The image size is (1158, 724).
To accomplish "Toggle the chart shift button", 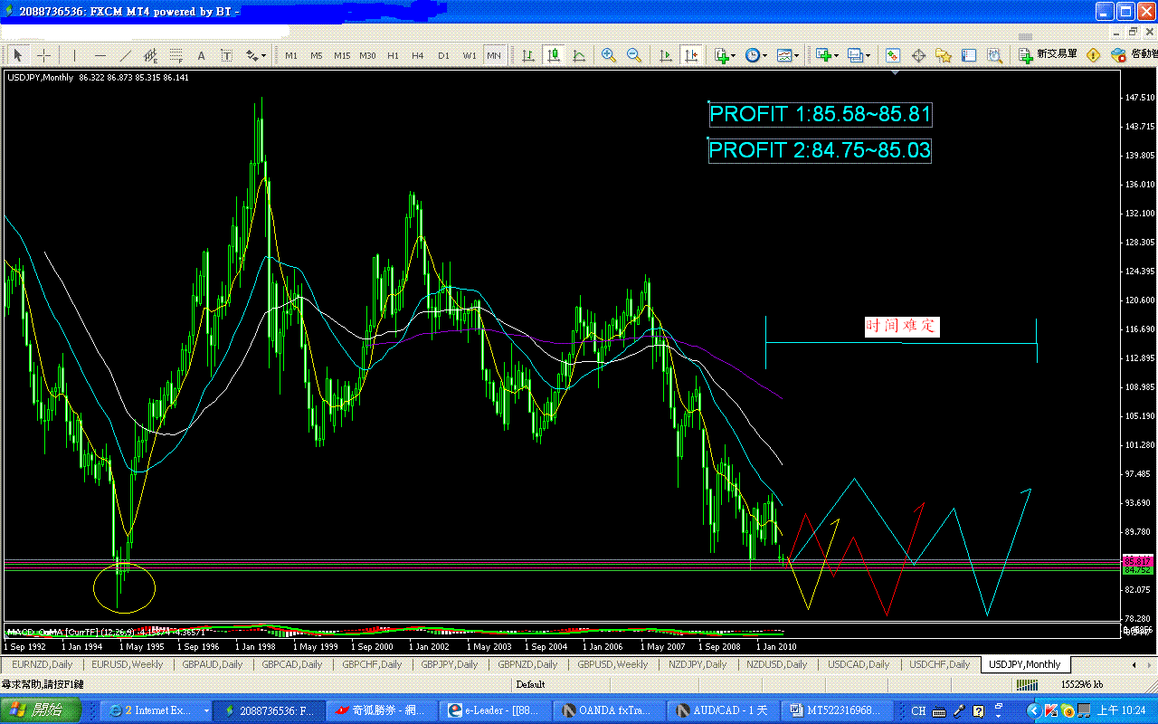I will [x=692, y=55].
